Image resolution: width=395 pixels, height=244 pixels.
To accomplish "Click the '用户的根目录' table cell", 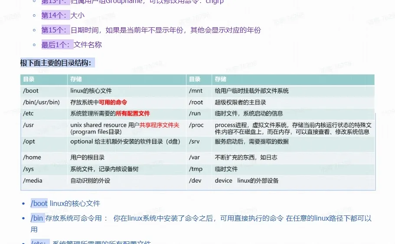I will click(127, 157).
